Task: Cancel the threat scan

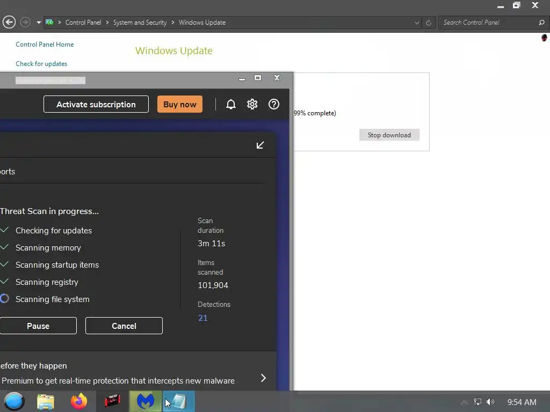Action: point(124,326)
